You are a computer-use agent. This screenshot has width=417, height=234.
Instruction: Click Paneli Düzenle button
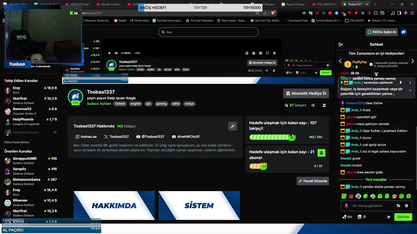pyautogui.click(x=313, y=181)
